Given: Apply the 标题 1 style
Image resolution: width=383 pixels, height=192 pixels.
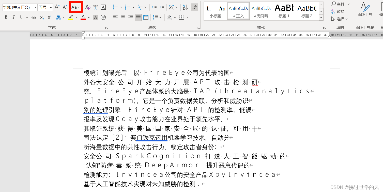Looking at the screenshot, I should tap(284, 11).
